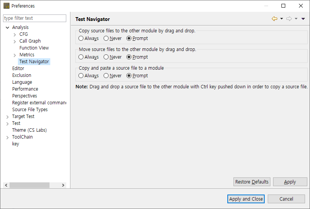The height and width of the screenshot is (209, 310).
Task: Click the forward navigation arrow icon
Action: click(289, 19)
